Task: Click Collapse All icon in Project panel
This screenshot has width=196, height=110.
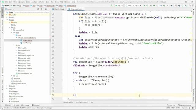Action: [x=42, y=9]
